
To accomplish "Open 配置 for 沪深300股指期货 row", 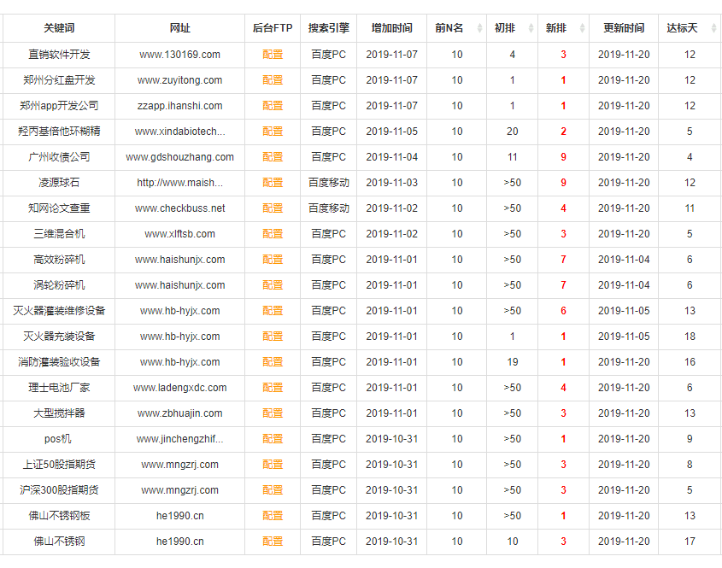I will 273,490.
